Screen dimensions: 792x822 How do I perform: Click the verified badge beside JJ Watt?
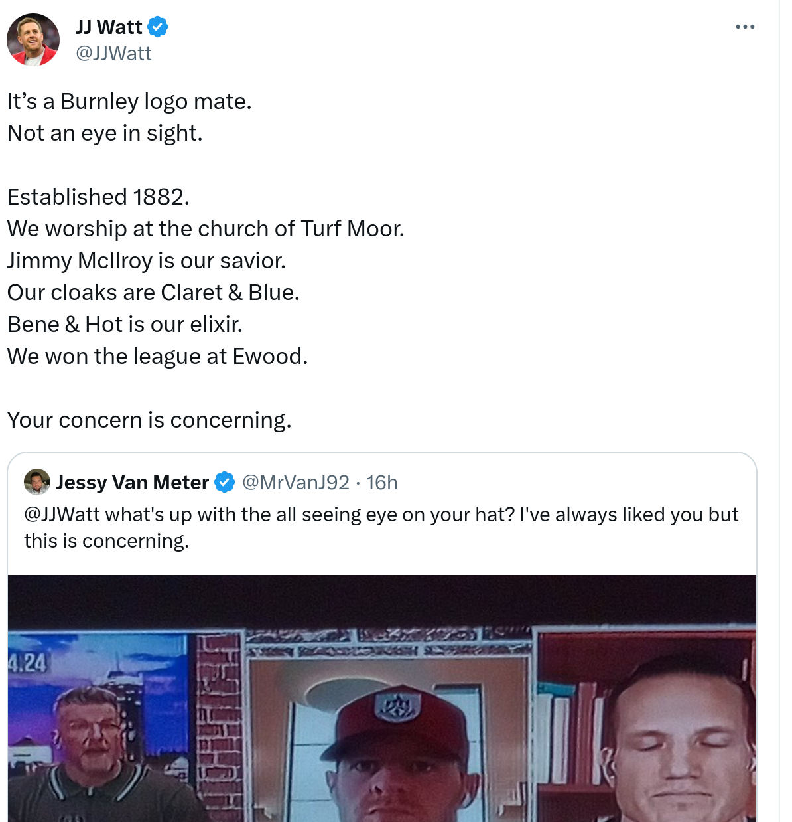pyautogui.click(x=157, y=27)
